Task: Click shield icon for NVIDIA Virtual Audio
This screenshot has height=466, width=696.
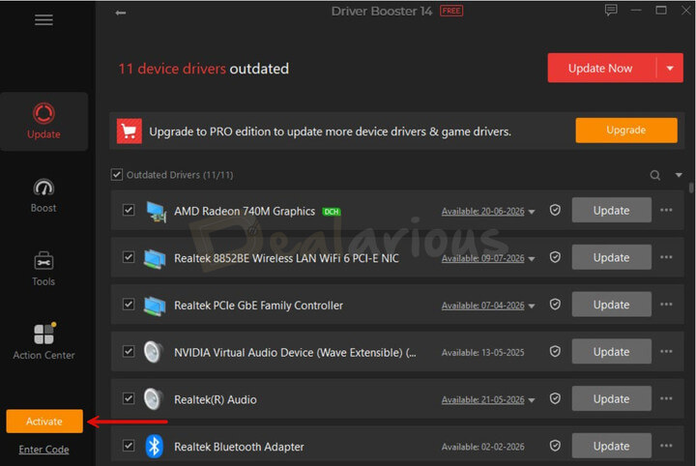Action: (555, 351)
